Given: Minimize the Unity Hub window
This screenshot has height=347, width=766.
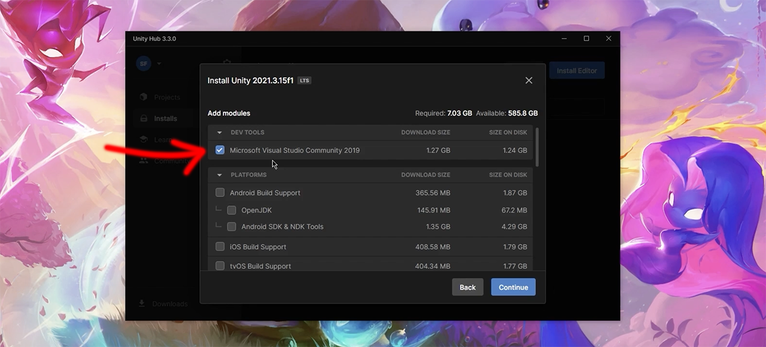Looking at the screenshot, I should 564,38.
